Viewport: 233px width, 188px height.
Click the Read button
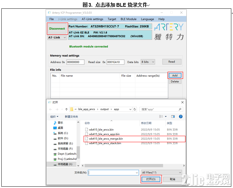172,62
